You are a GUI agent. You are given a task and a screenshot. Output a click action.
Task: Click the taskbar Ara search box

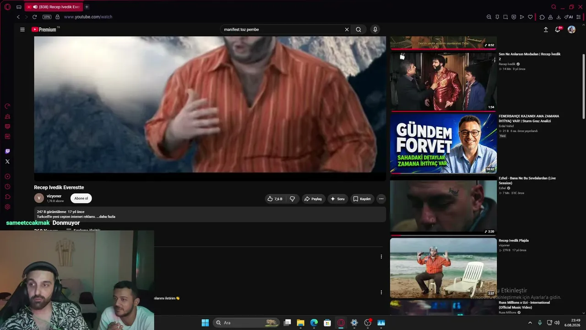(246, 323)
